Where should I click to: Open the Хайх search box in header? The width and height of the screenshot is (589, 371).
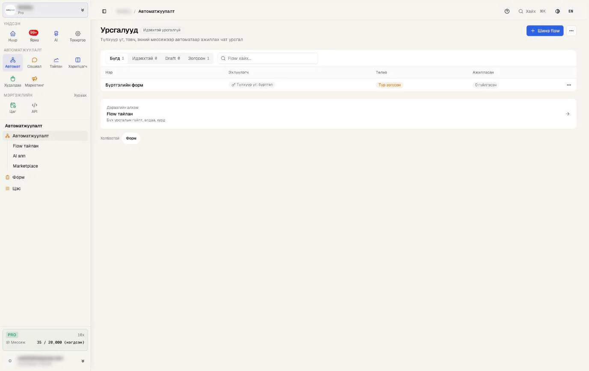click(532, 11)
